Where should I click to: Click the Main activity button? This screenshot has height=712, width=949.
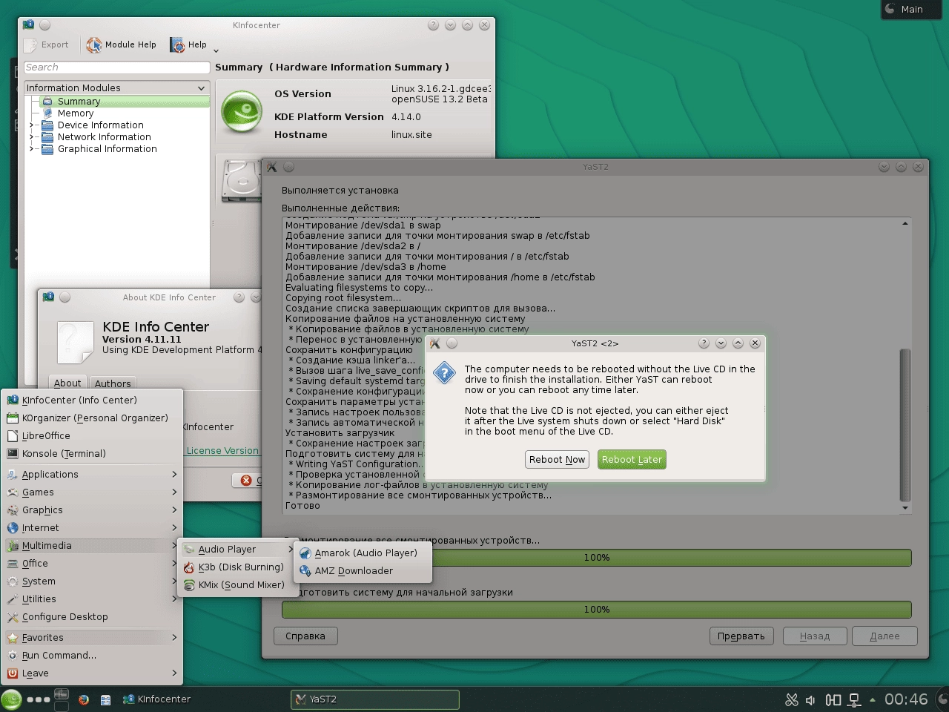(913, 10)
